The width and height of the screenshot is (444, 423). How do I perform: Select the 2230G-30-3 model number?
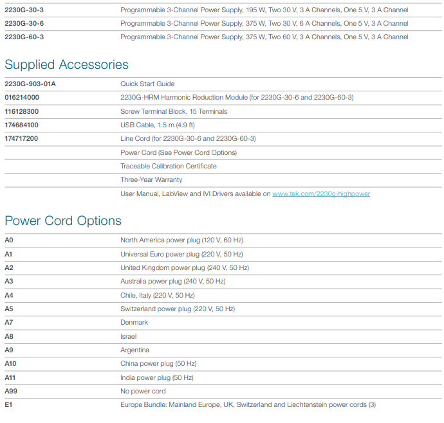(24, 10)
